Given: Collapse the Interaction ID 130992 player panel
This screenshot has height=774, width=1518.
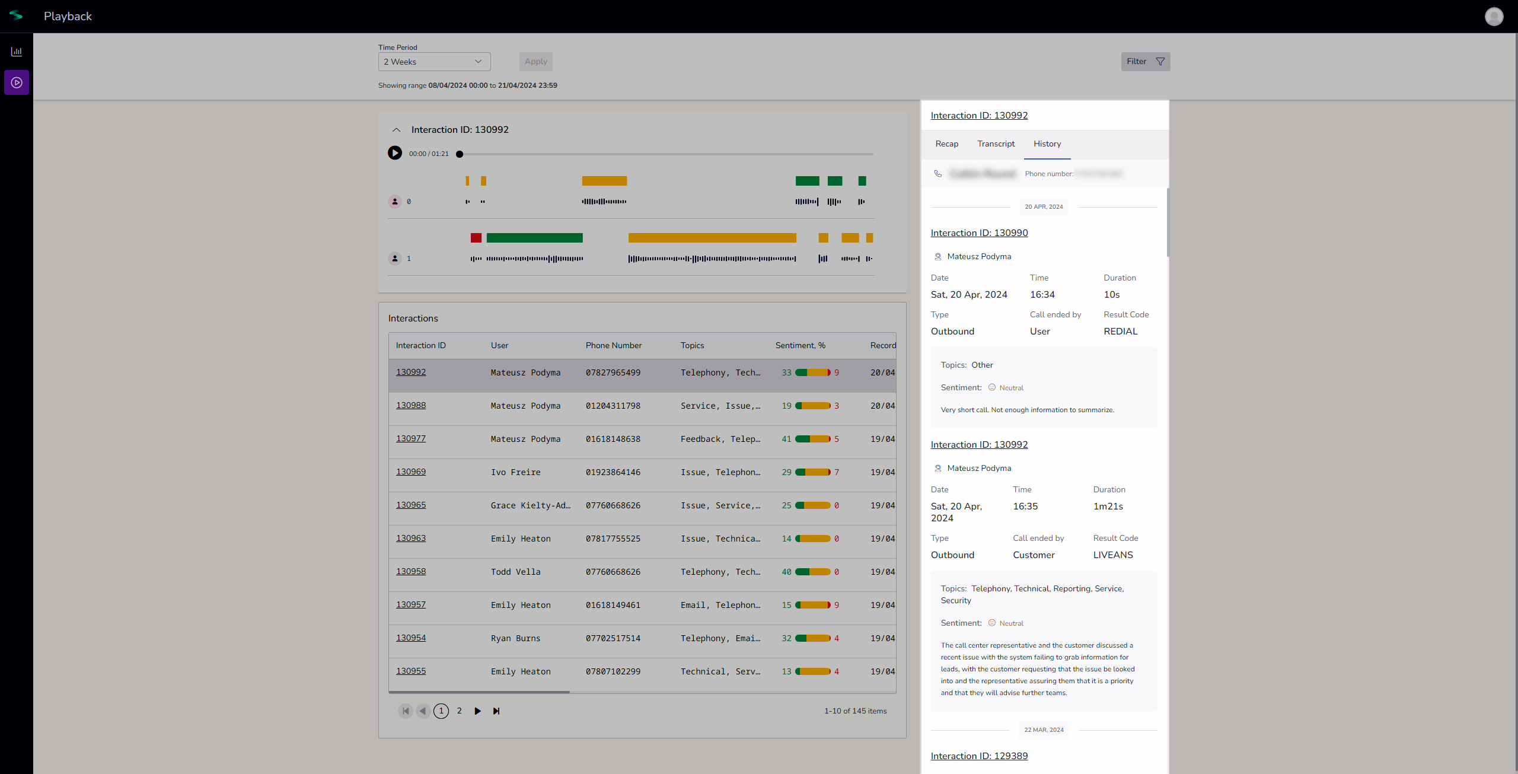Looking at the screenshot, I should (397, 130).
